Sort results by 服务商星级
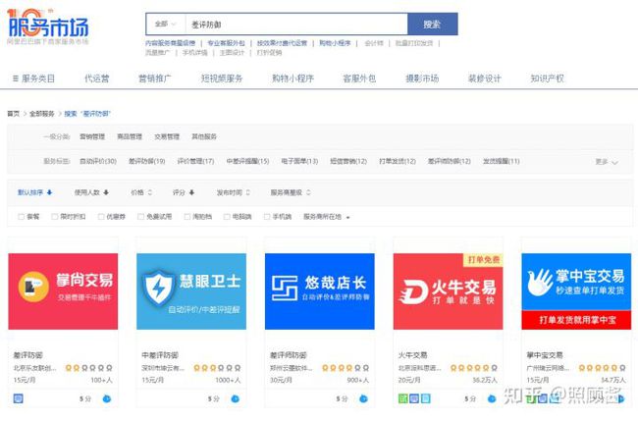This screenshot has width=638, height=421. [291, 192]
